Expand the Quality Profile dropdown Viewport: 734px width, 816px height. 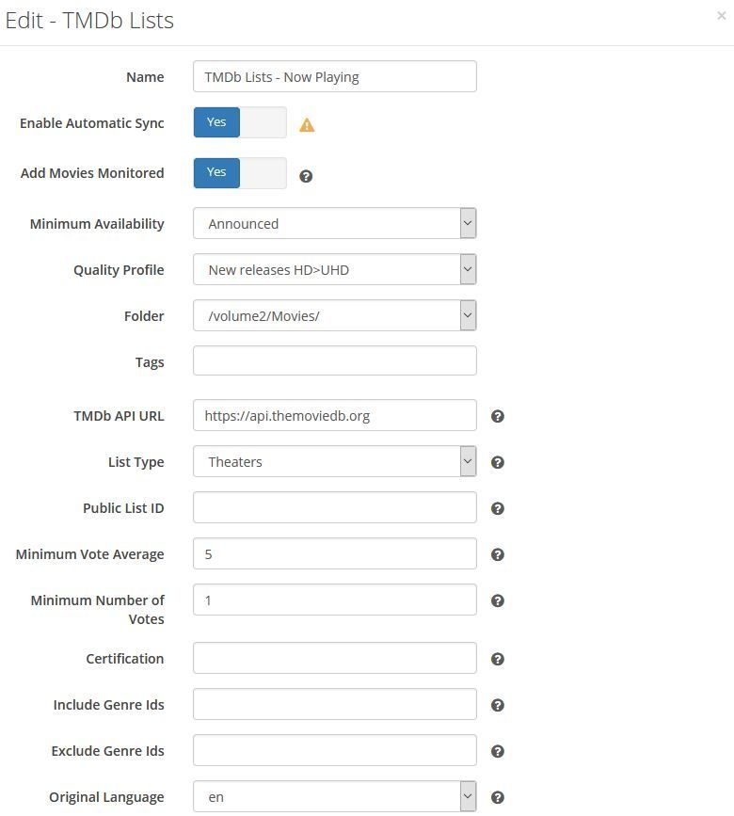[x=334, y=270]
